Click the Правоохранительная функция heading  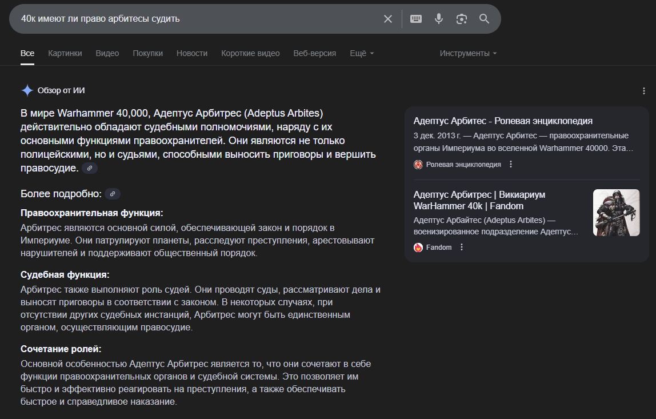(x=91, y=213)
